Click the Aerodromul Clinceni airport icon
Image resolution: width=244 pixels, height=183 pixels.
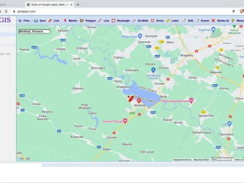(x=153, y=70)
